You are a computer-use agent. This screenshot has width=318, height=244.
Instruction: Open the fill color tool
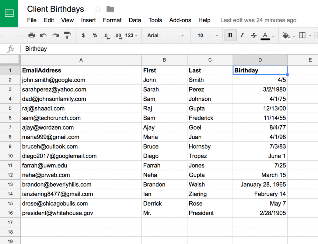(285, 35)
